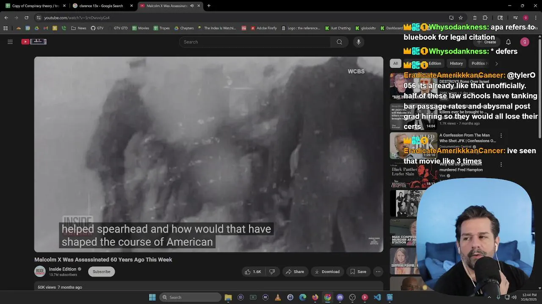Open the GTV GitHub bookmark
The width and height of the screenshot is (542, 304).
pyautogui.click(x=97, y=28)
